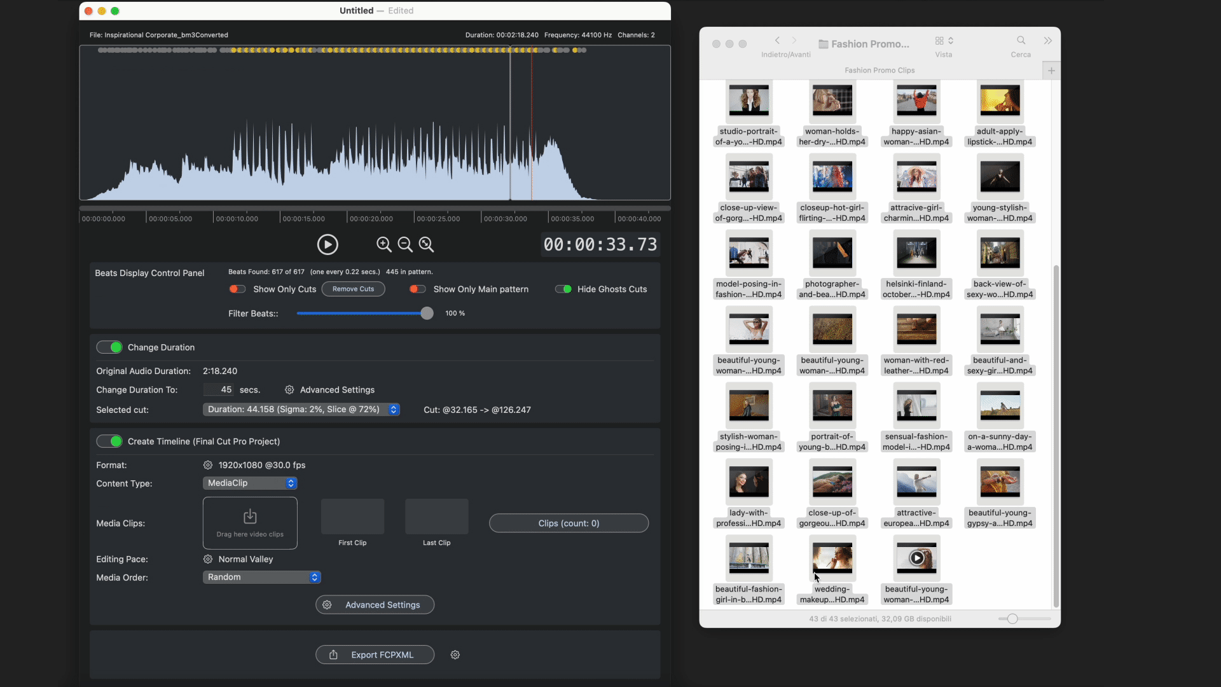Image resolution: width=1221 pixels, height=687 pixels.
Task: Open the gear next to Advanced Settings duration
Action: point(289,390)
